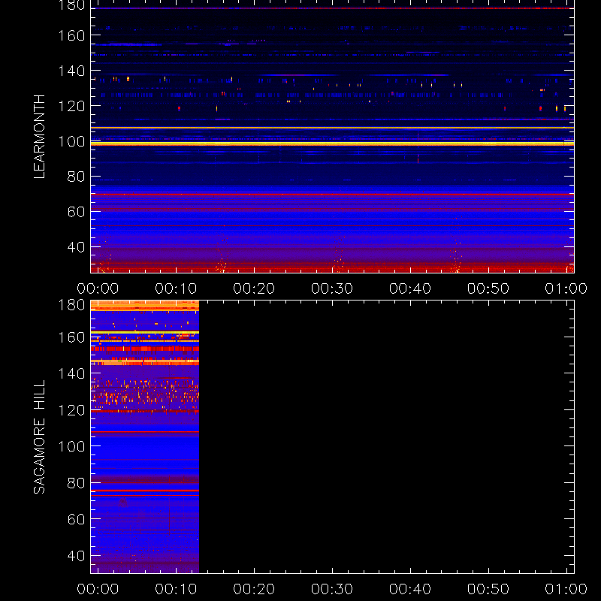
Task: Select the 60 tick label on Sagamore Hill plot
Action: (x=76, y=519)
